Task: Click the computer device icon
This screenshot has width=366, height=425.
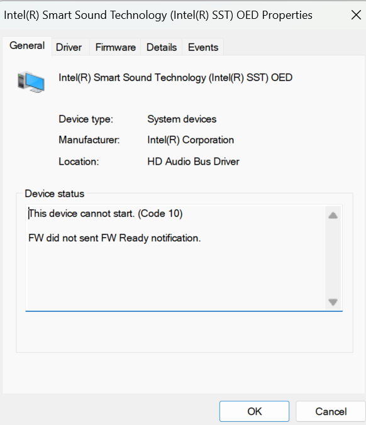Action: pos(31,82)
